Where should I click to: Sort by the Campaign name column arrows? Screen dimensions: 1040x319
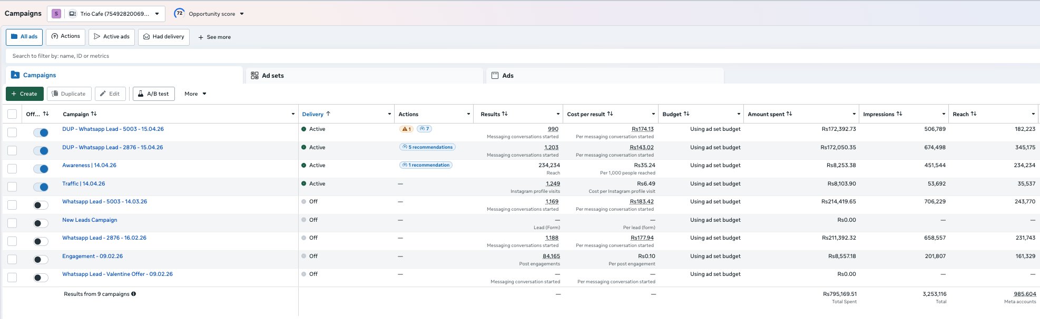[94, 114]
